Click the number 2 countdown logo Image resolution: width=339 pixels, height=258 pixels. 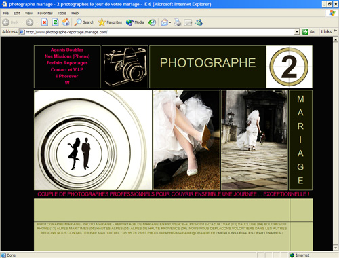(289, 67)
